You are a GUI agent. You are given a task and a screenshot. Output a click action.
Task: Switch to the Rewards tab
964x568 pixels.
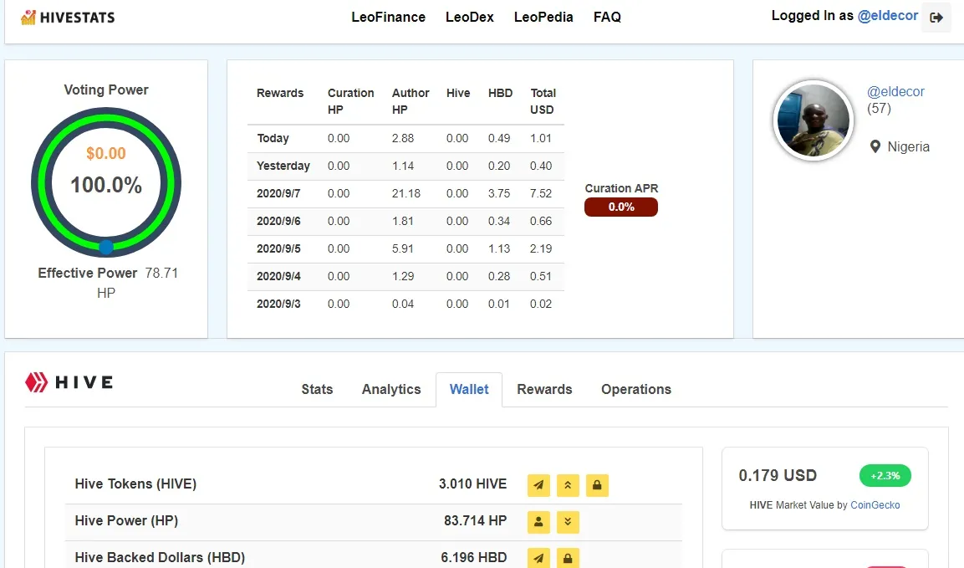coord(545,390)
